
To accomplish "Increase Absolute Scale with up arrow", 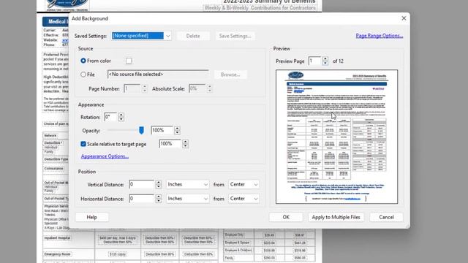I will (210, 86).
